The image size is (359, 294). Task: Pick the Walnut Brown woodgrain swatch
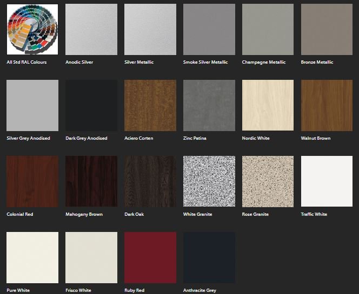pyautogui.click(x=327, y=105)
